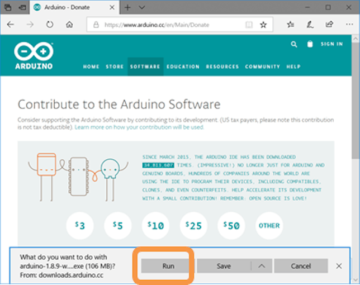Open Arduino site search

(294, 44)
